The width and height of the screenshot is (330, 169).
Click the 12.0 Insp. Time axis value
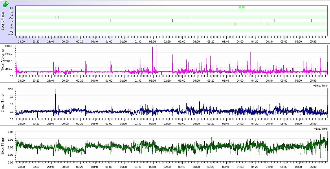click(11, 89)
